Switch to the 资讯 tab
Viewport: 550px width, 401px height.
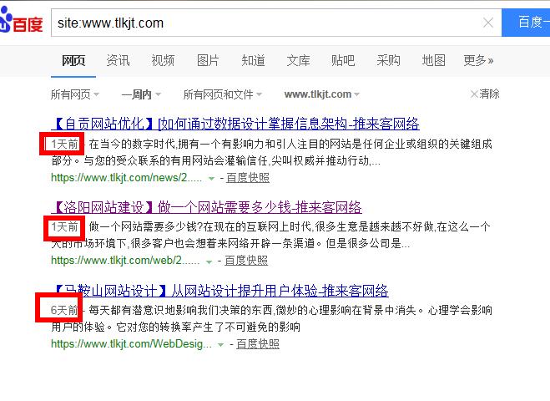pyautogui.click(x=118, y=60)
